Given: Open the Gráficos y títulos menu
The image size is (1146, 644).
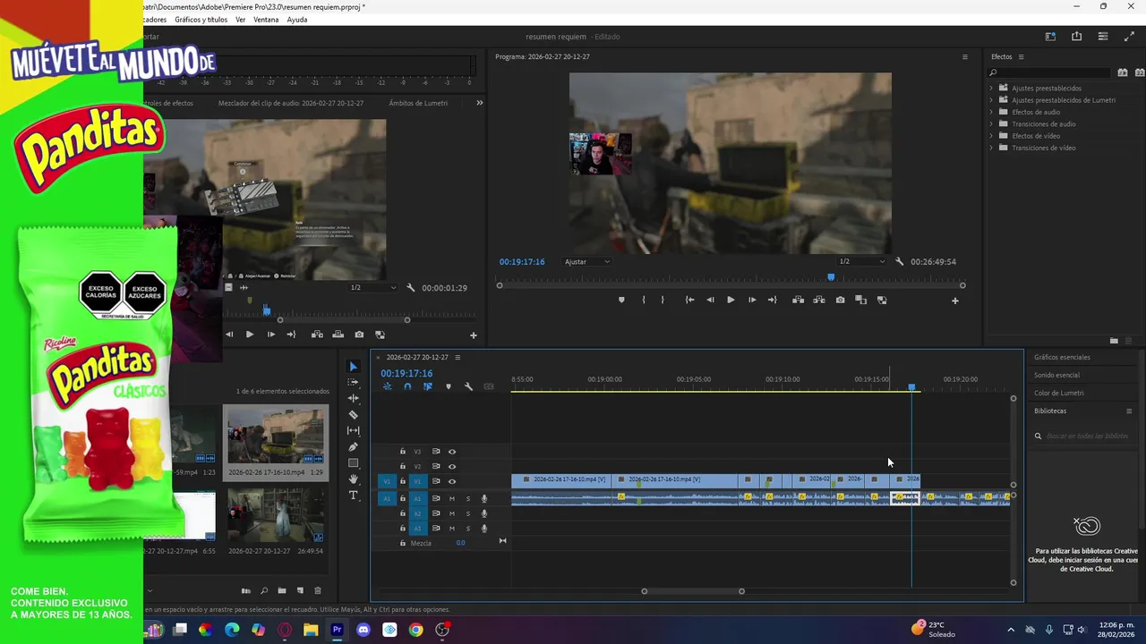Looking at the screenshot, I should 201,20.
